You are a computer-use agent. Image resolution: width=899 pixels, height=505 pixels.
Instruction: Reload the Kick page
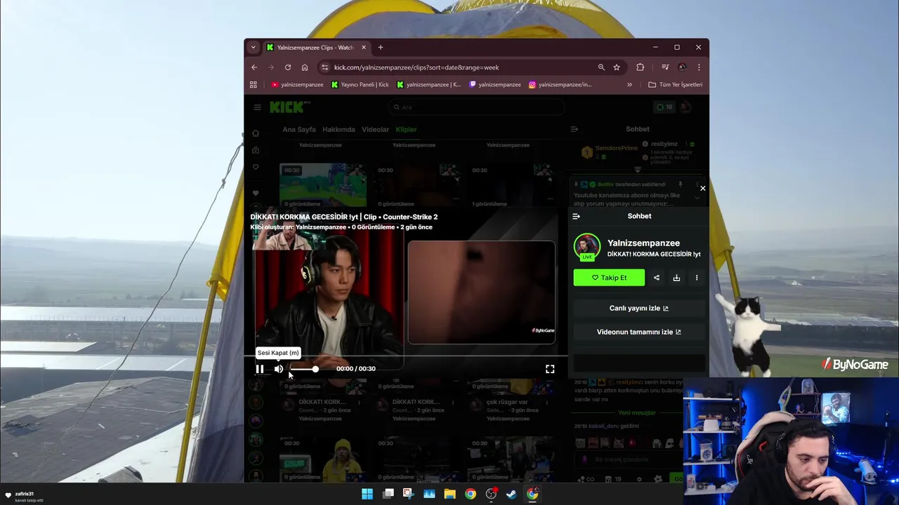tap(288, 67)
